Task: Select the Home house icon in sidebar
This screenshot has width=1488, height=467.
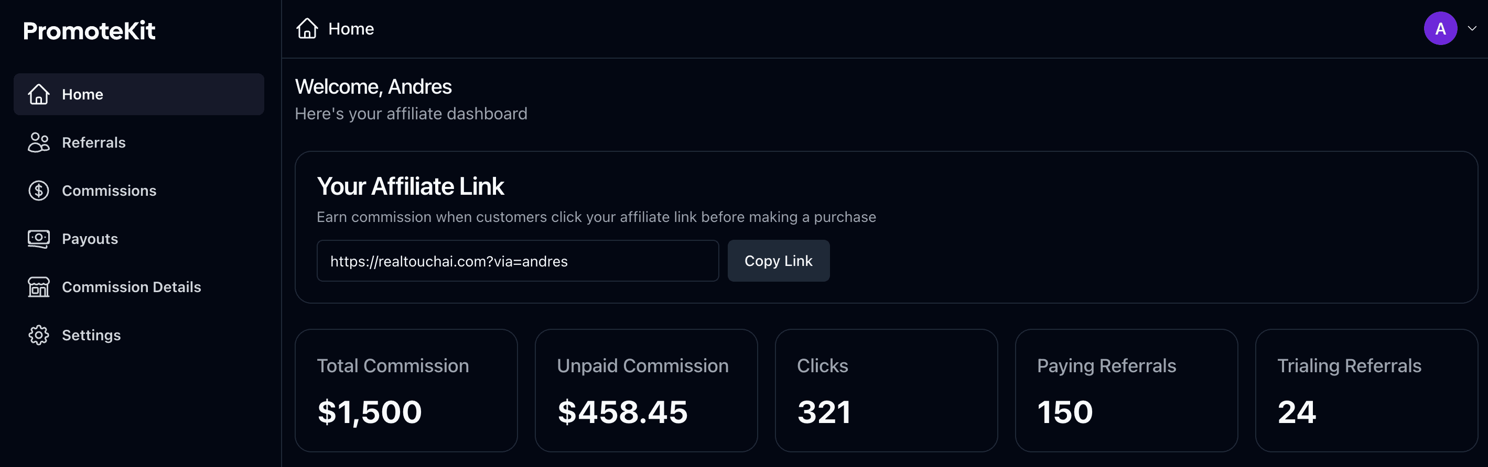Action: [38, 94]
